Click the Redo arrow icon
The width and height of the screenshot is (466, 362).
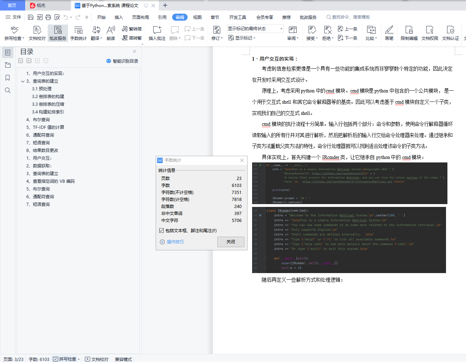(78, 17)
